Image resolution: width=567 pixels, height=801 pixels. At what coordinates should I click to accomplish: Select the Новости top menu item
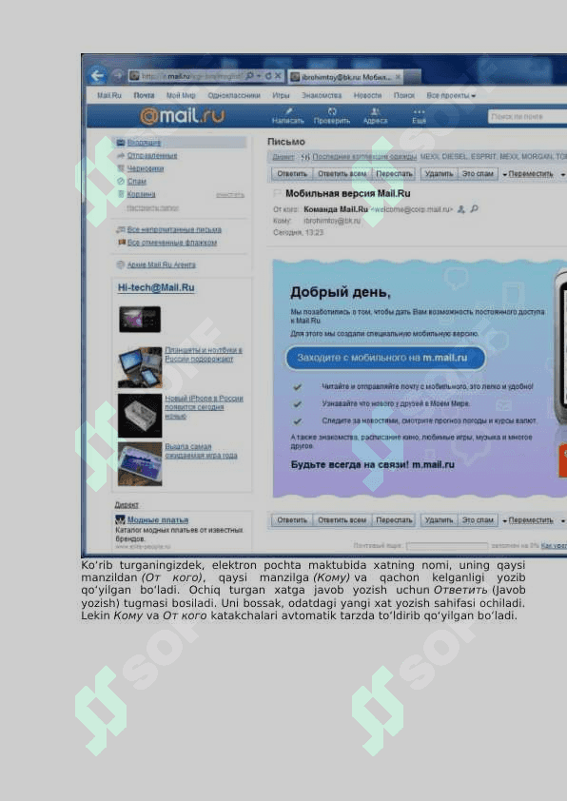click(367, 95)
